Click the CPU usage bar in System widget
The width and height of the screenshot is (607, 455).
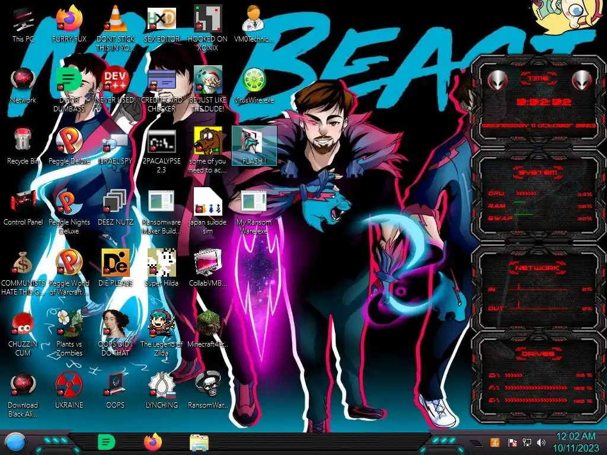pyautogui.click(x=526, y=194)
